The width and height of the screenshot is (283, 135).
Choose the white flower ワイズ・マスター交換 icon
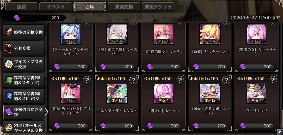coord(9,64)
